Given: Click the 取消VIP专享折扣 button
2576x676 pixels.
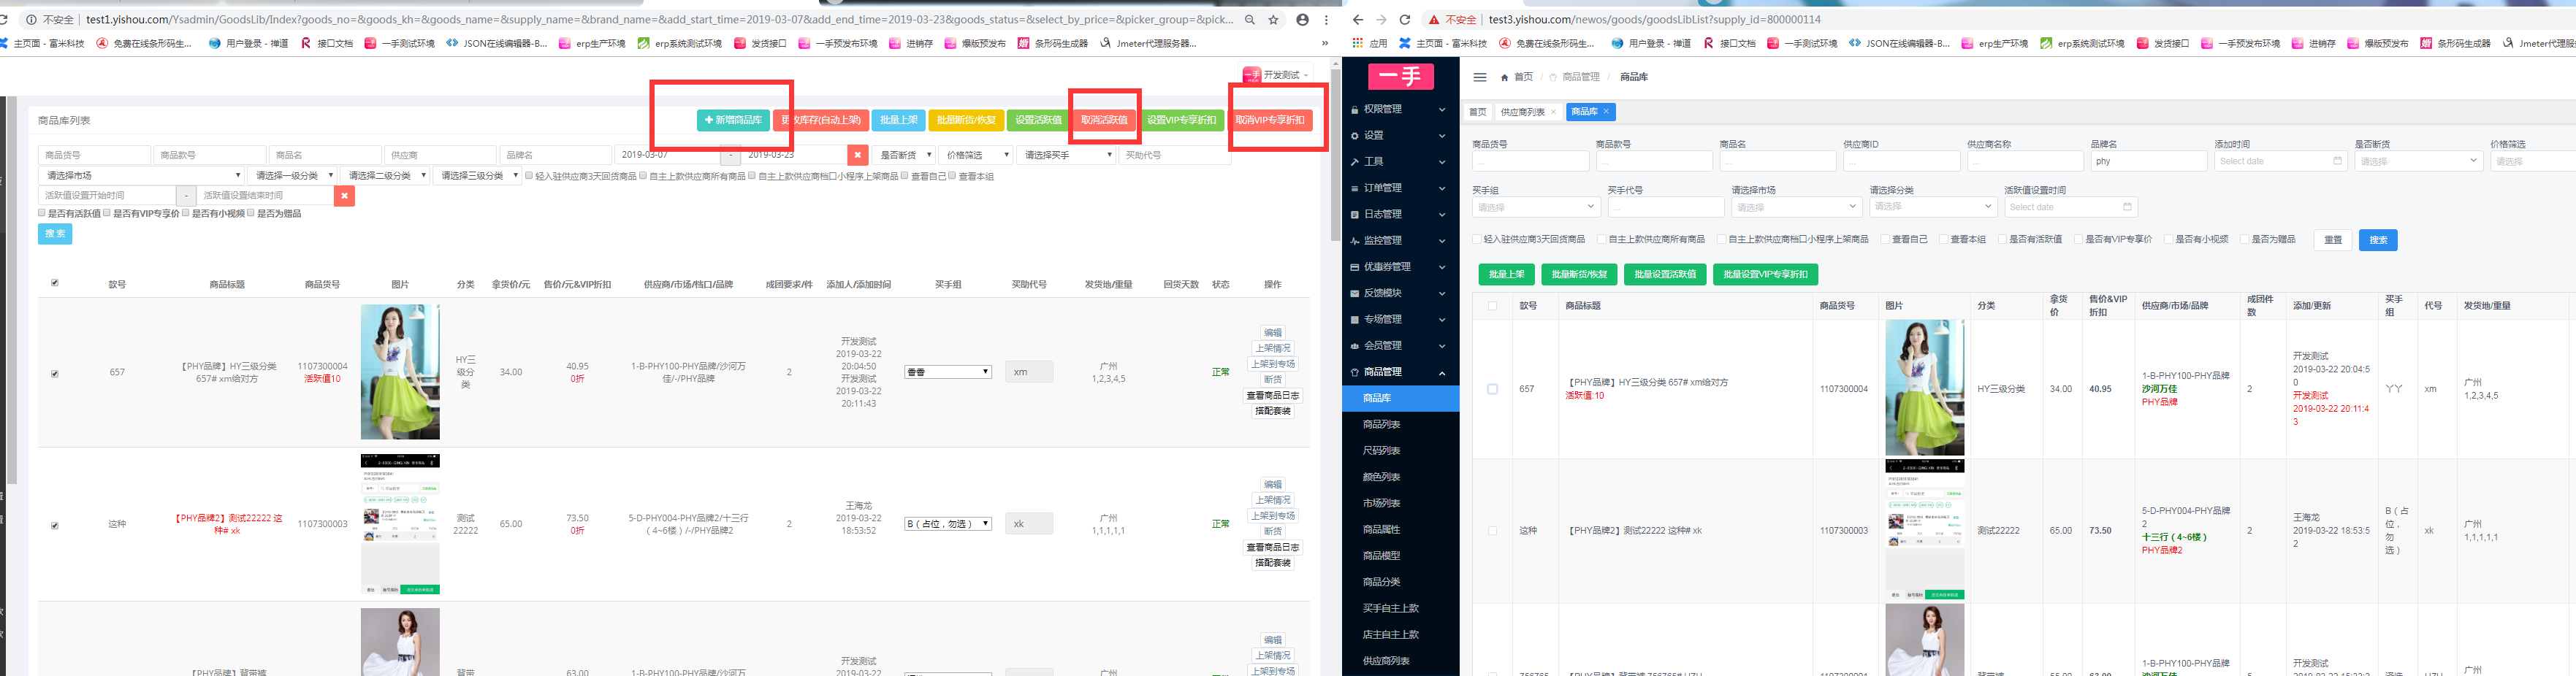Looking at the screenshot, I should point(1269,120).
